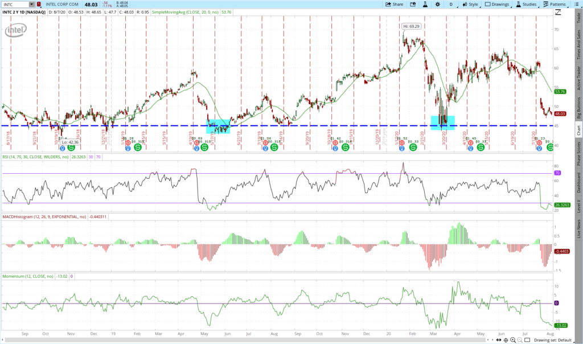Click the Share icon button
The width and height of the screenshot is (583, 344).
coord(394,5)
